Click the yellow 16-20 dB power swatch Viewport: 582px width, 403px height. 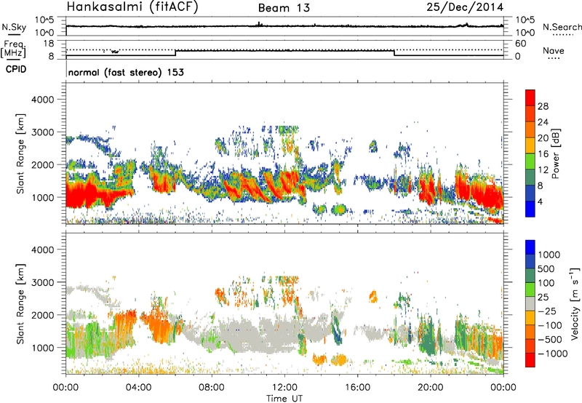coord(530,145)
